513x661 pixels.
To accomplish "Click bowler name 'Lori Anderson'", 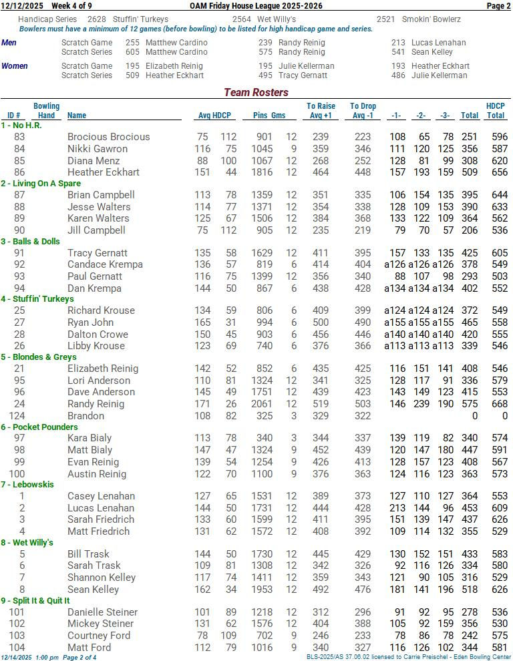I will point(99,381).
